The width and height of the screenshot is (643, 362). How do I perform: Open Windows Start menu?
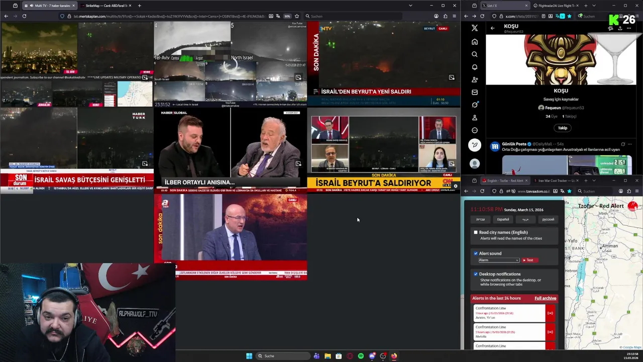click(x=249, y=356)
